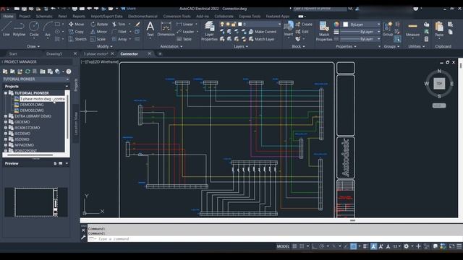Select the Leader annotation tool
The width and height of the screenshot is (463, 260).
tap(185, 32)
